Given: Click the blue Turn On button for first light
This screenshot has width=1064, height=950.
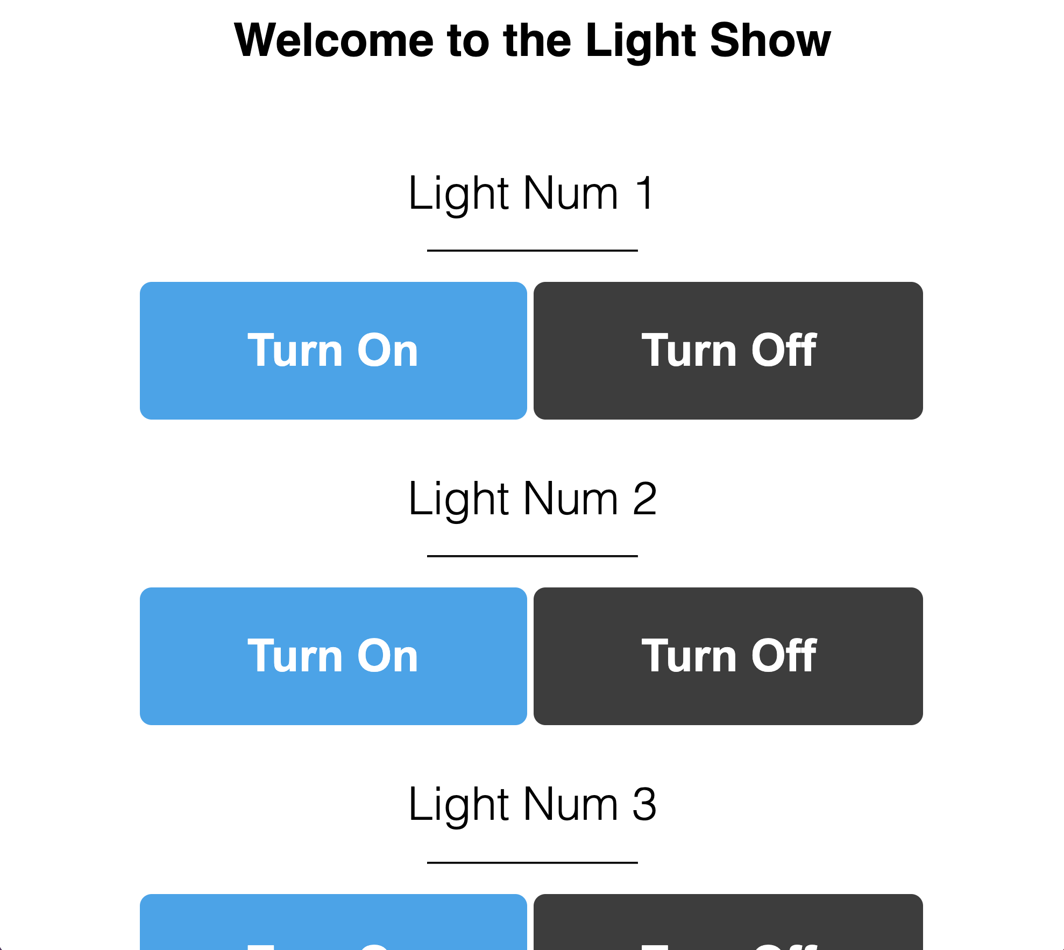Looking at the screenshot, I should [332, 350].
